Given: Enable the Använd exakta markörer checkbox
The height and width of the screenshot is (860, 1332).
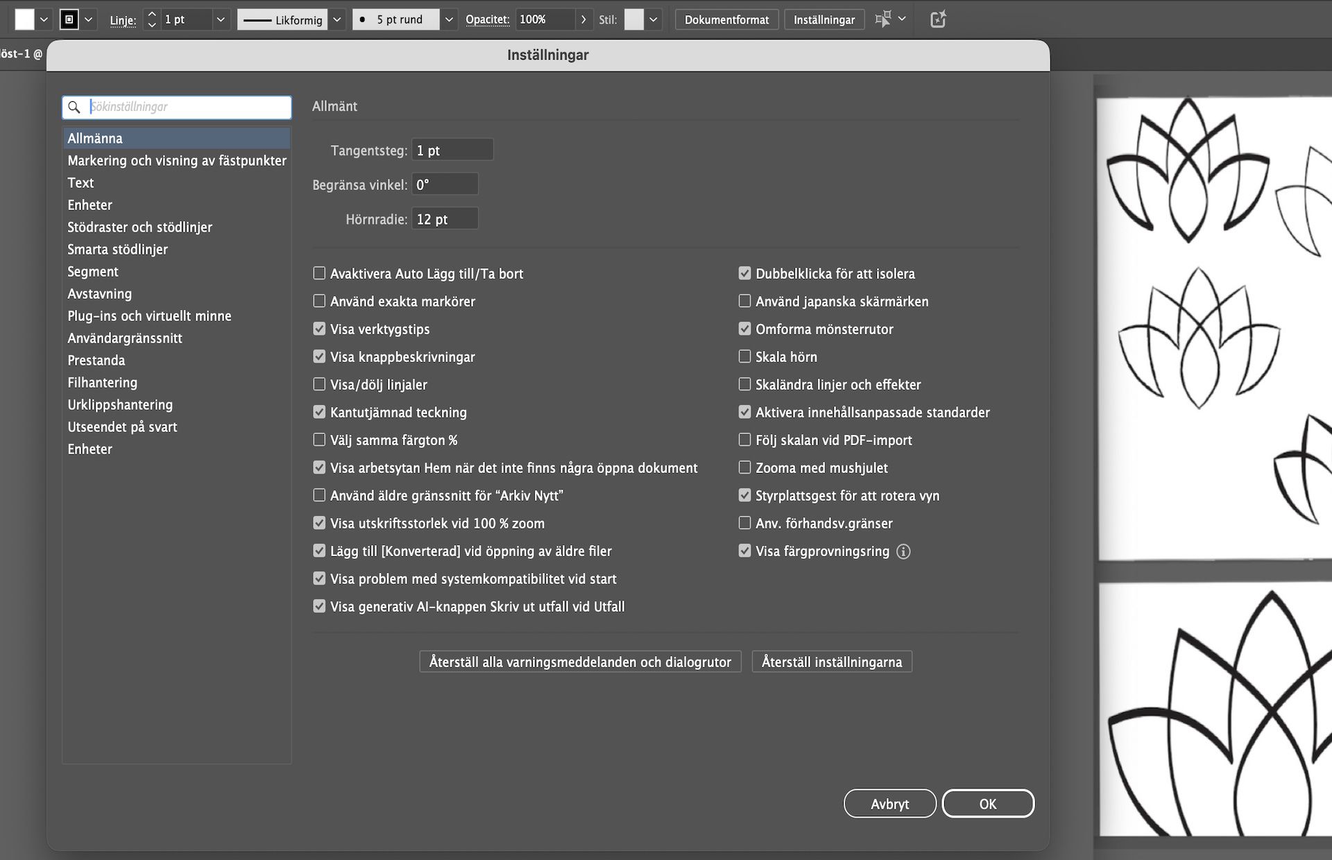Looking at the screenshot, I should [319, 301].
